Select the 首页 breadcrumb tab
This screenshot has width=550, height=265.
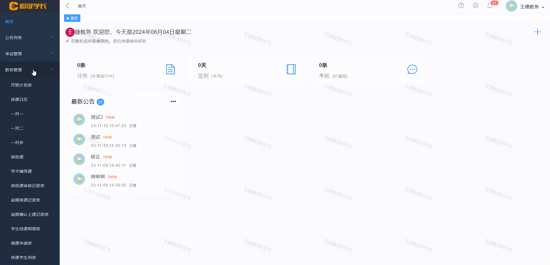point(72,18)
